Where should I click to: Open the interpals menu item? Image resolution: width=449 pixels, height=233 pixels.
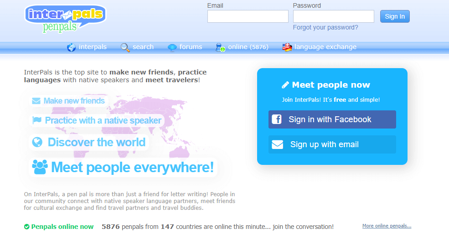coord(93,47)
